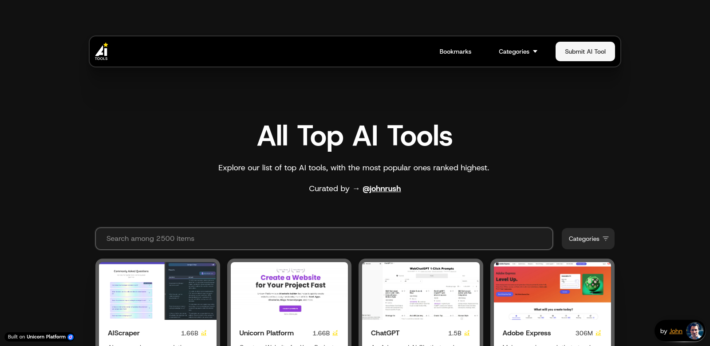
Task: Click the Adobe Express card title
Action: (x=527, y=333)
